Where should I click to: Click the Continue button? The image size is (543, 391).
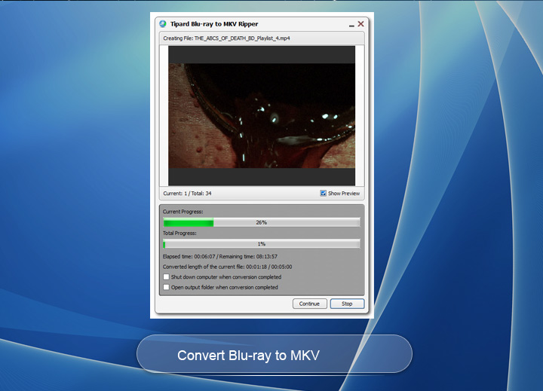pyautogui.click(x=310, y=304)
